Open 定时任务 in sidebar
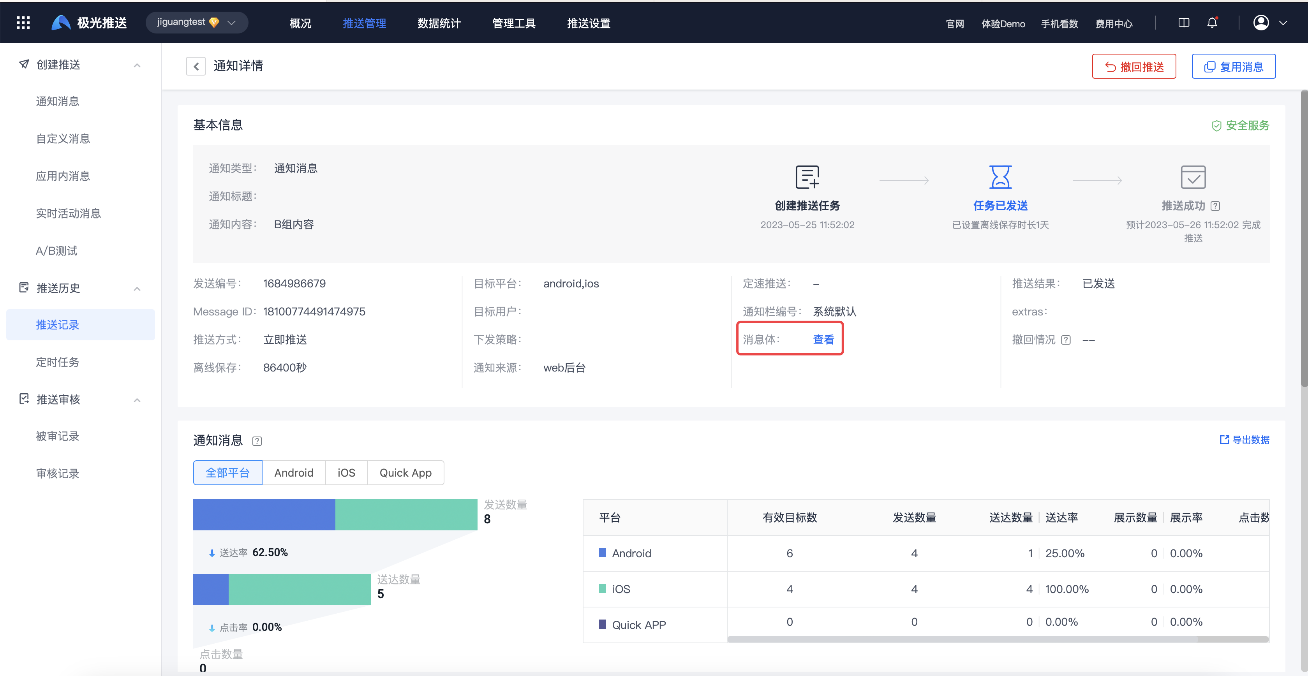This screenshot has width=1308, height=676. 57,363
